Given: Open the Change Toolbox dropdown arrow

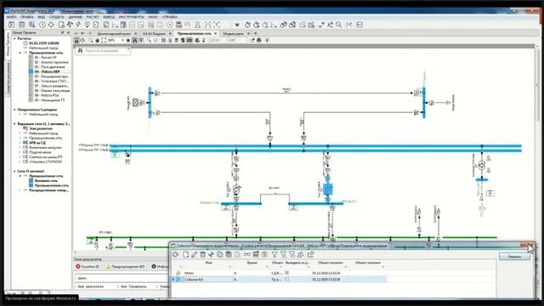Looking at the screenshot, I should point(237,25).
